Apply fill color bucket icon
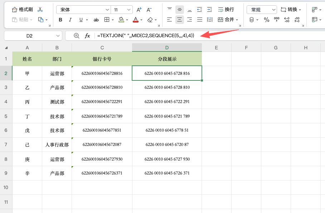Viewport: 325px width, 213px height. 121,20
